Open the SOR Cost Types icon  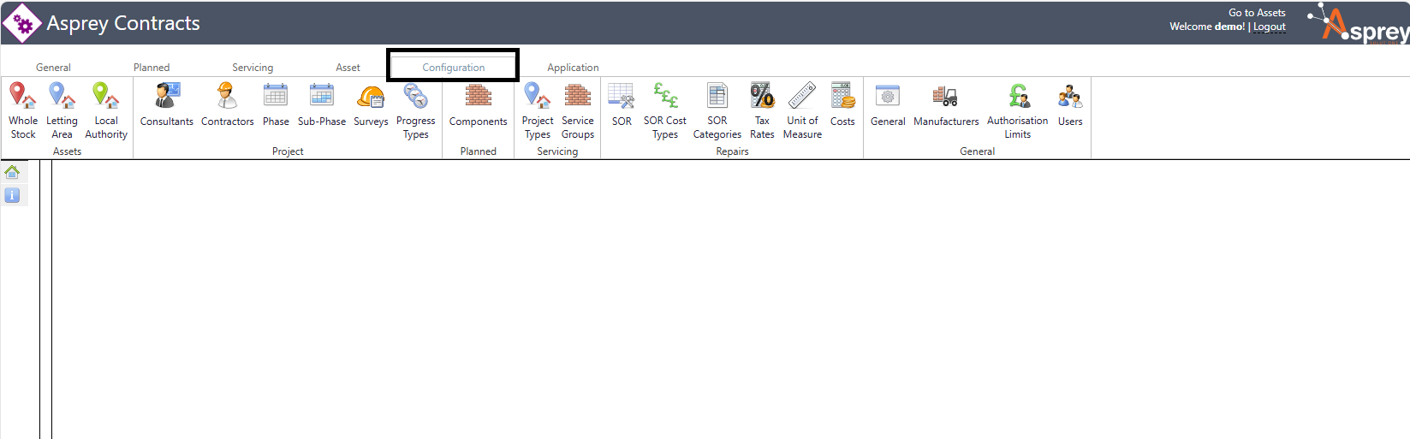pyautogui.click(x=665, y=96)
